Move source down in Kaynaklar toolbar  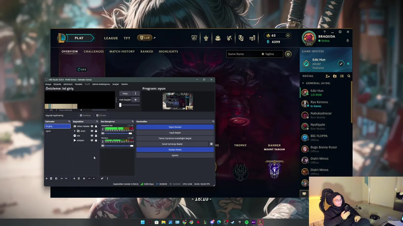94,178
